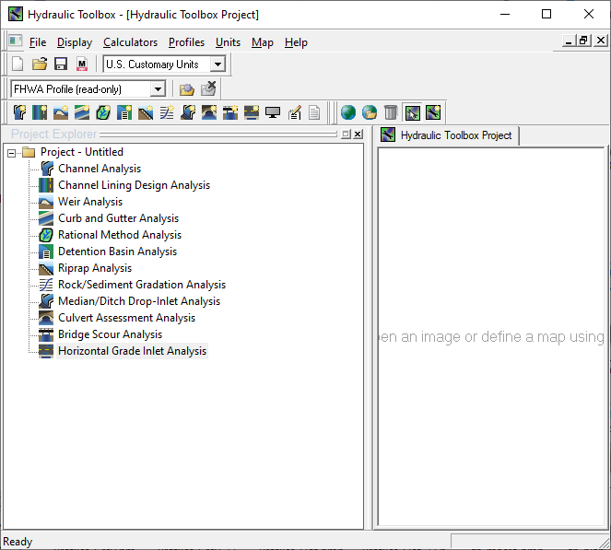
Task: Select Rock/Sediment Gradation Analysis tree item
Action: click(142, 285)
